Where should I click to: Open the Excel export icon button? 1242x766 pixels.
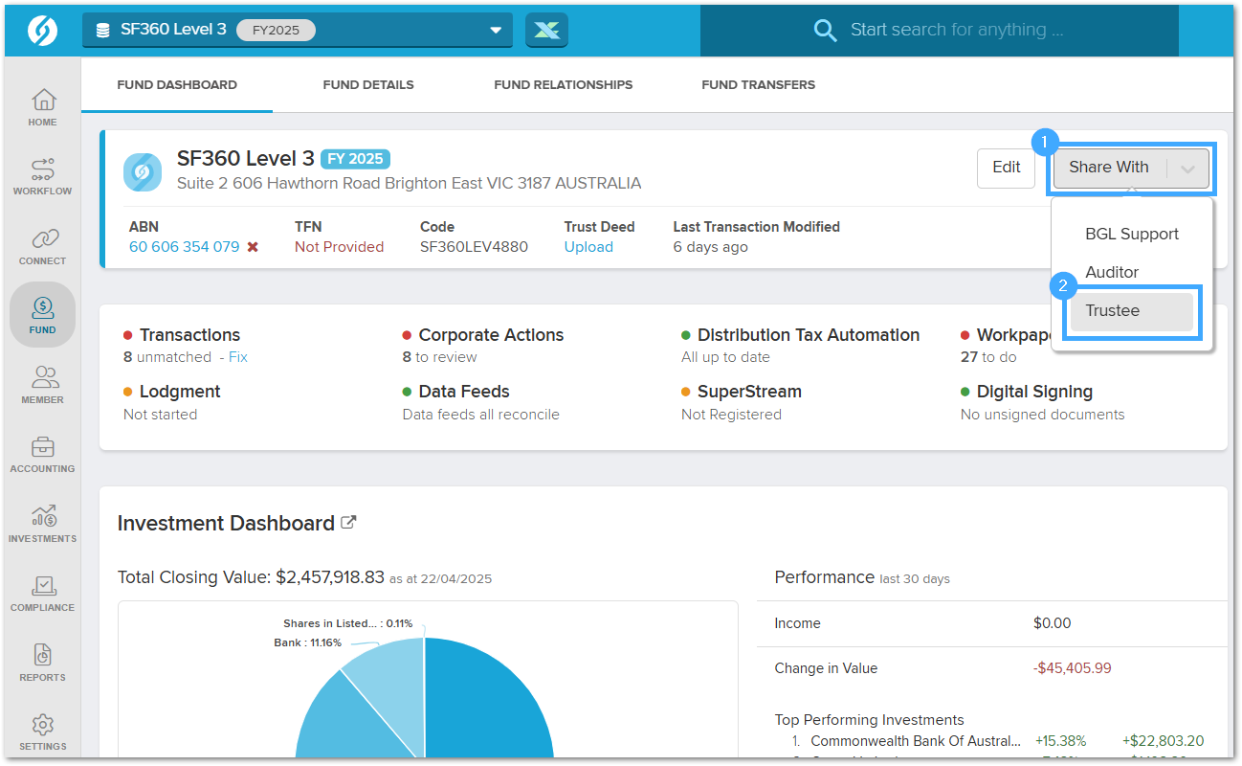[546, 30]
